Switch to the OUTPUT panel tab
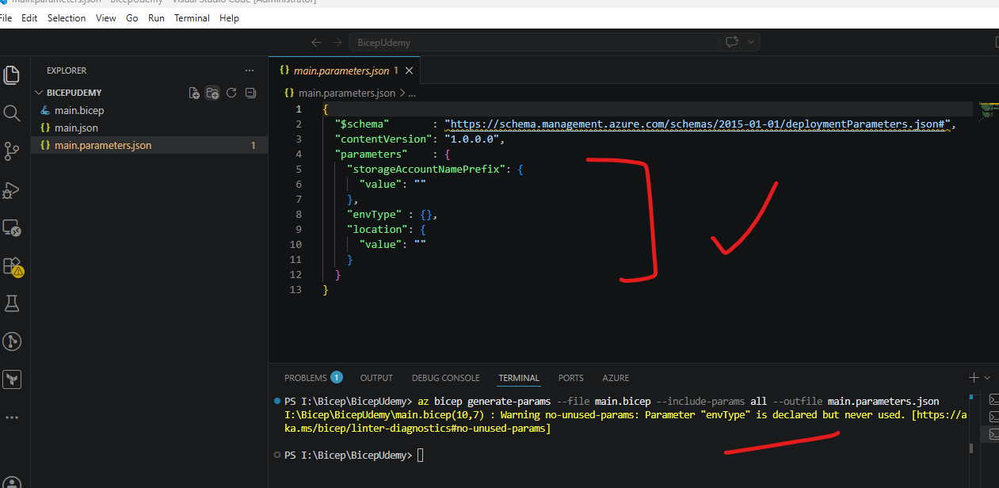The width and height of the screenshot is (999, 488). [376, 378]
